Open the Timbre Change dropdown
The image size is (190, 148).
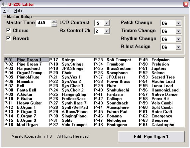[x=178, y=31]
